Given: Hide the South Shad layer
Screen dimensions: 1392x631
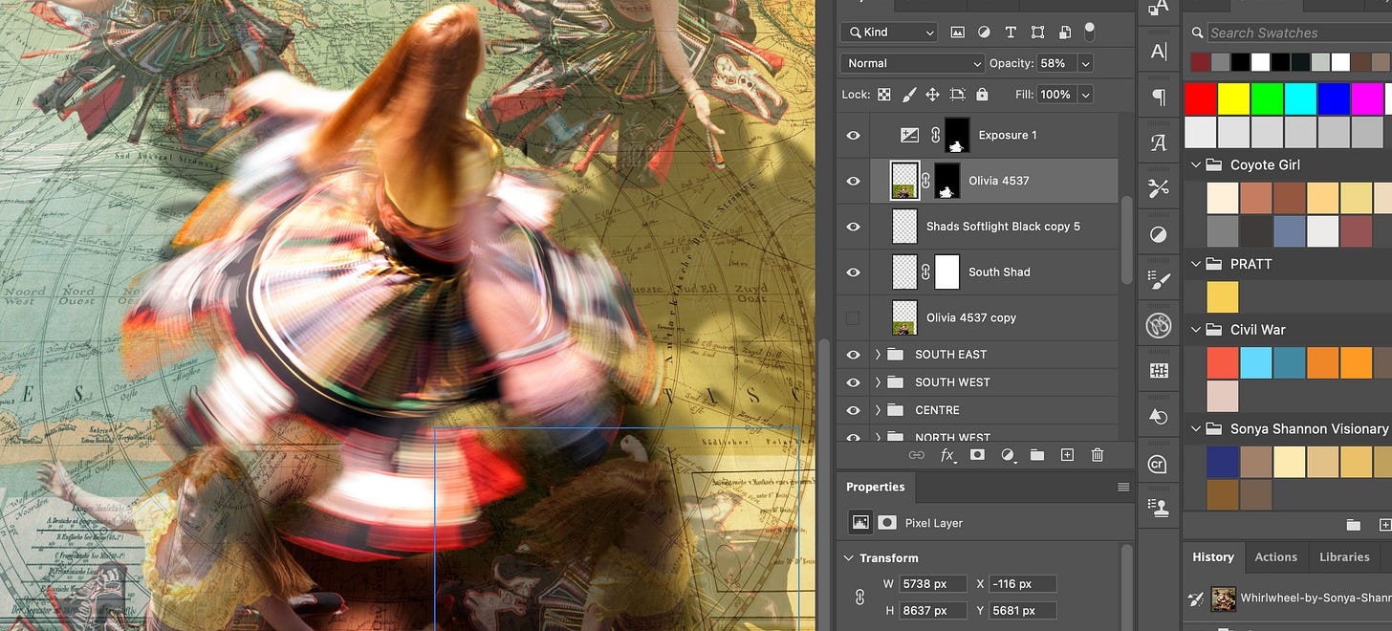Looking at the screenshot, I should click(853, 272).
